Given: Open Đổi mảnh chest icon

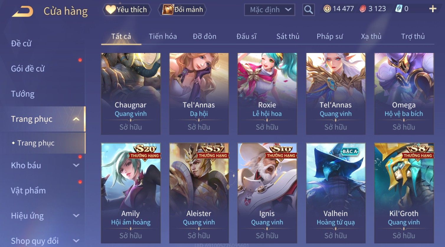Looking at the screenshot, I should (x=168, y=10).
